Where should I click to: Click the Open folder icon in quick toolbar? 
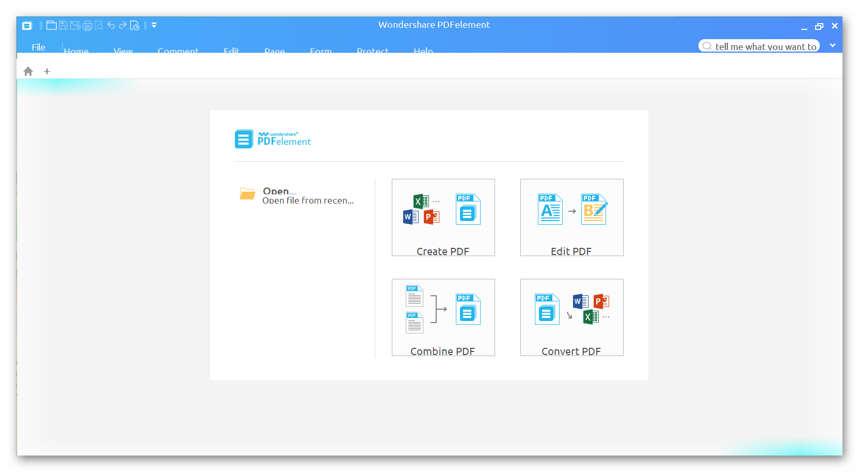point(51,25)
